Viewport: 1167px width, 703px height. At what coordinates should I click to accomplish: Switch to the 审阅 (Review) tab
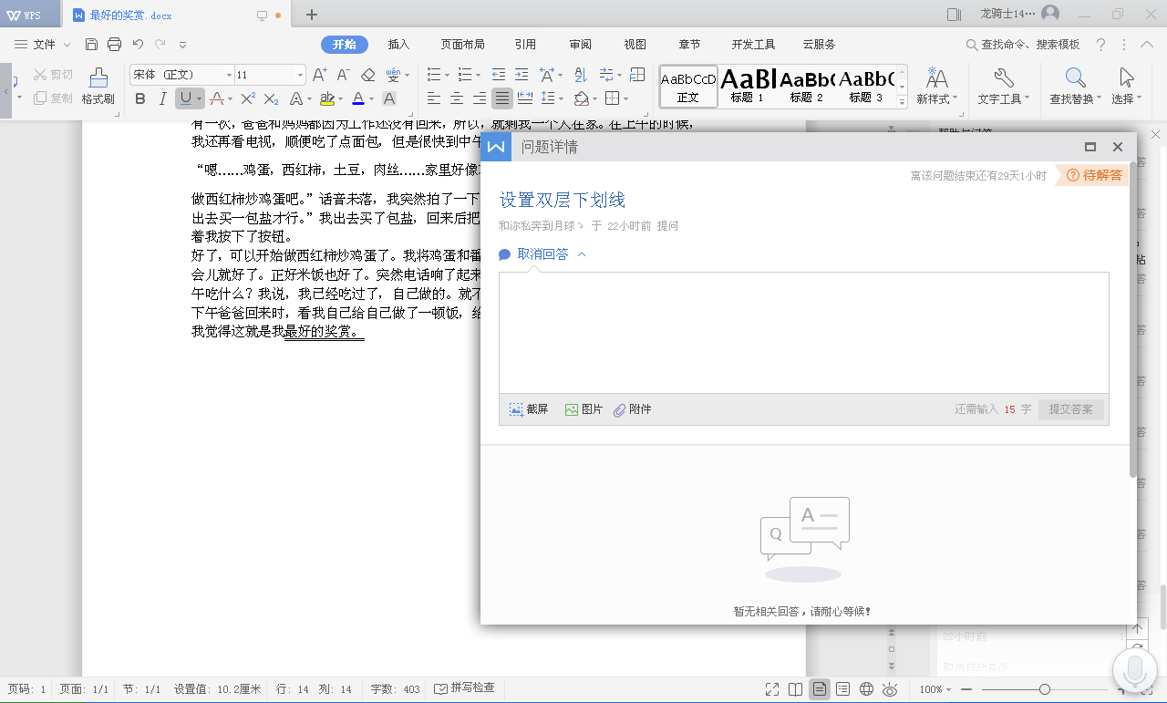click(580, 44)
